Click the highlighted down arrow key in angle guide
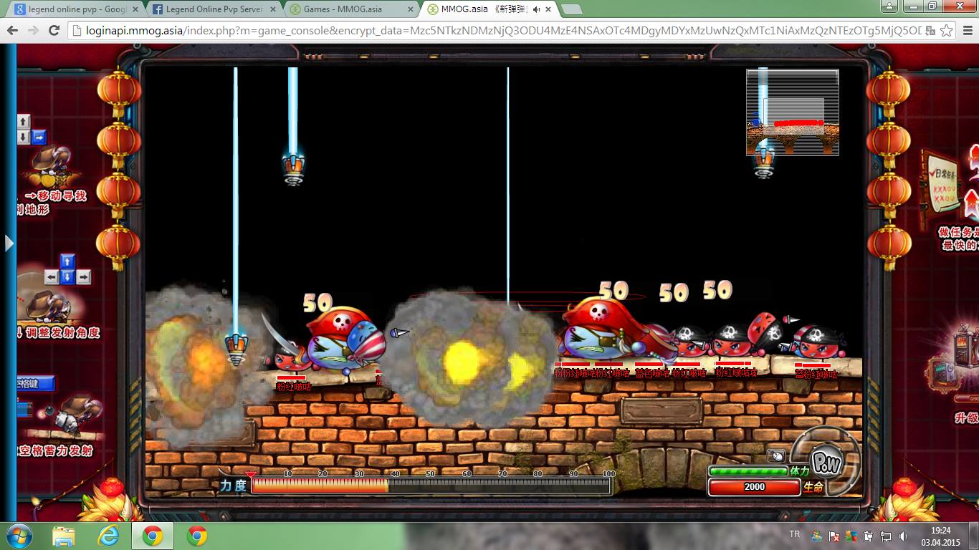Screen dimensions: 979x550 point(67,277)
